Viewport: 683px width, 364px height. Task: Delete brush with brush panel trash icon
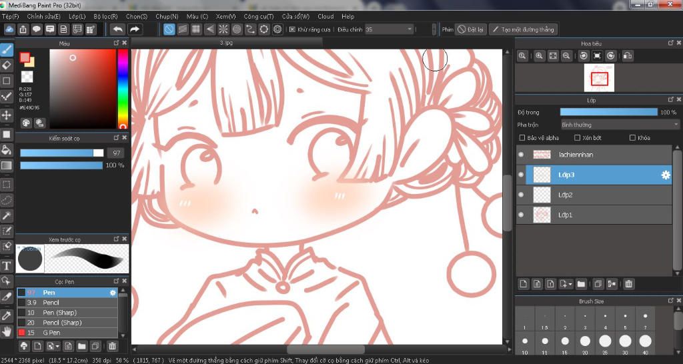point(112,346)
